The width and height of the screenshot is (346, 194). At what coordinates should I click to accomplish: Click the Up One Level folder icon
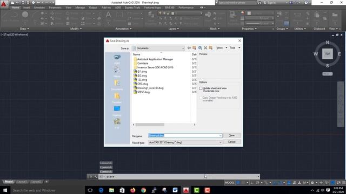coord(195,48)
